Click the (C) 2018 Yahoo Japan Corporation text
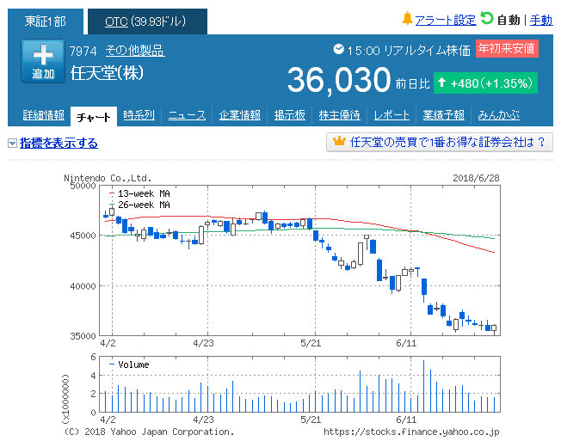 pyautogui.click(x=149, y=432)
